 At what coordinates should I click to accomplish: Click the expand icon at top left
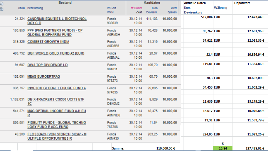(x=1, y=4)
